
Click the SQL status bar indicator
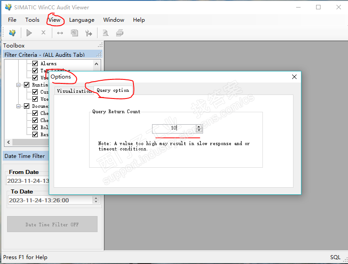335,257
